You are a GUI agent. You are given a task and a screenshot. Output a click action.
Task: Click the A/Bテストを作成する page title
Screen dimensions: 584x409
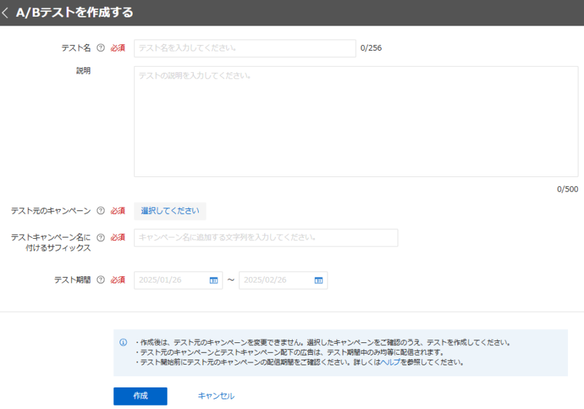click(x=74, y=12)
